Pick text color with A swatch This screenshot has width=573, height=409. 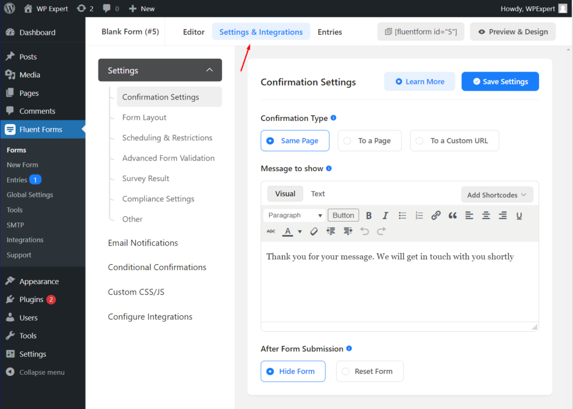pos(288,232)
